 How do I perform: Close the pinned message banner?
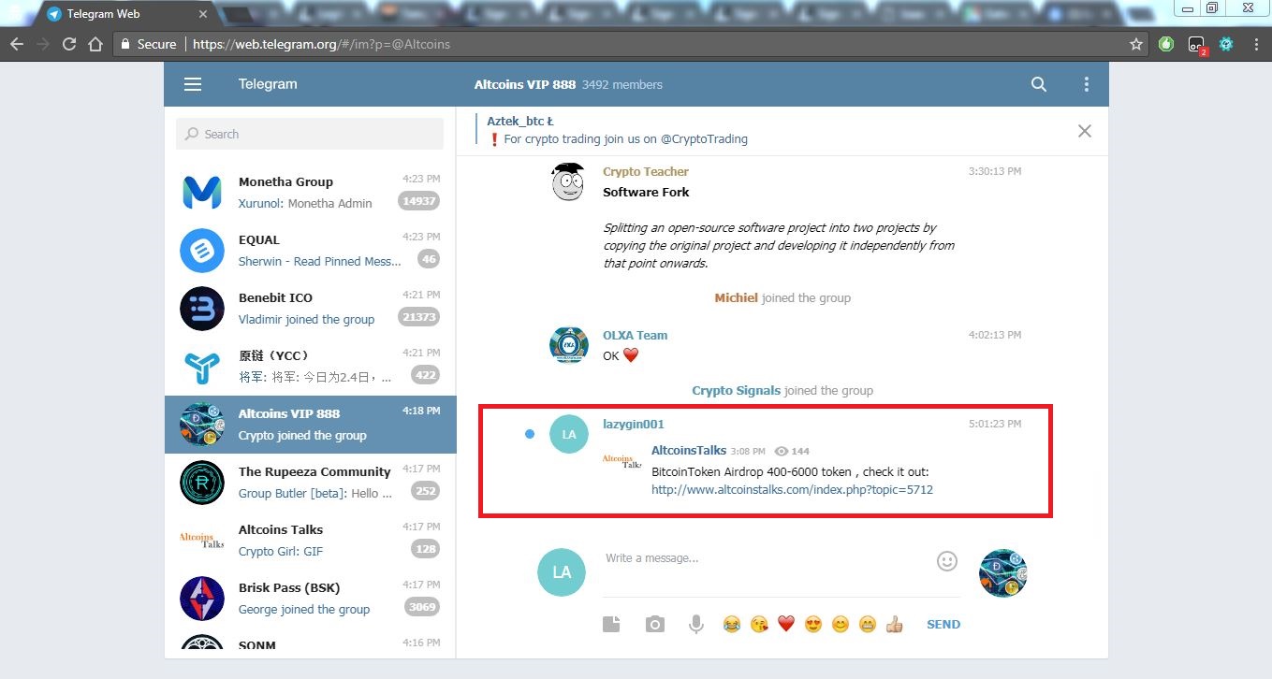[1085, 131]
